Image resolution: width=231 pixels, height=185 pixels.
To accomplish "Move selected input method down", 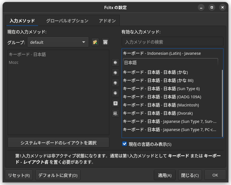I will click(x=115, y=93).
